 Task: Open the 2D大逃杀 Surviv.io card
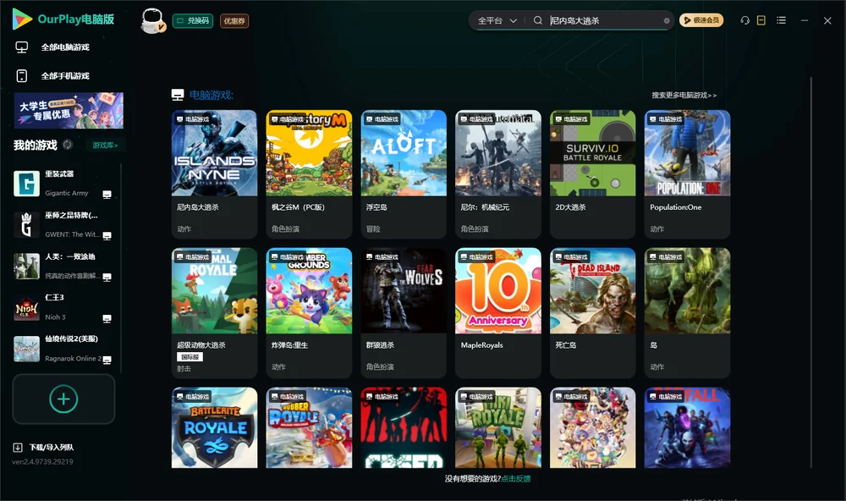click(592, 173)
